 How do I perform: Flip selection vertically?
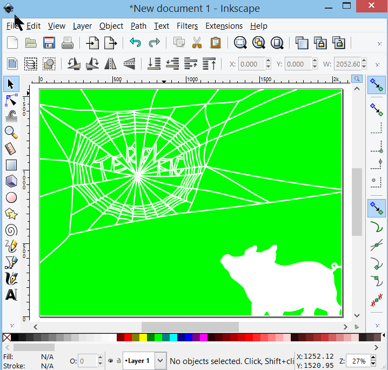click(x=129, y=64)
